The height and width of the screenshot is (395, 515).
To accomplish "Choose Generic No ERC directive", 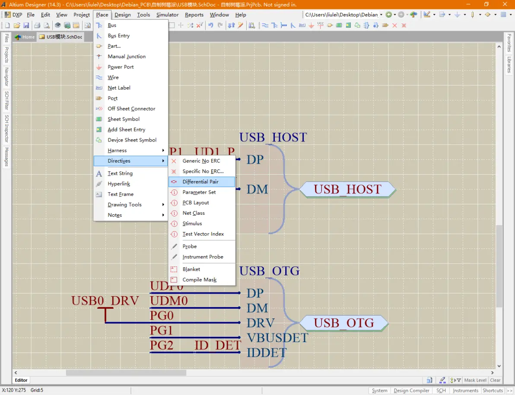I will [x=202, y=161].
